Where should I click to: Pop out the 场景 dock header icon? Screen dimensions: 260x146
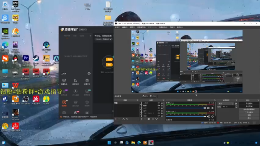tap(137, 100)
